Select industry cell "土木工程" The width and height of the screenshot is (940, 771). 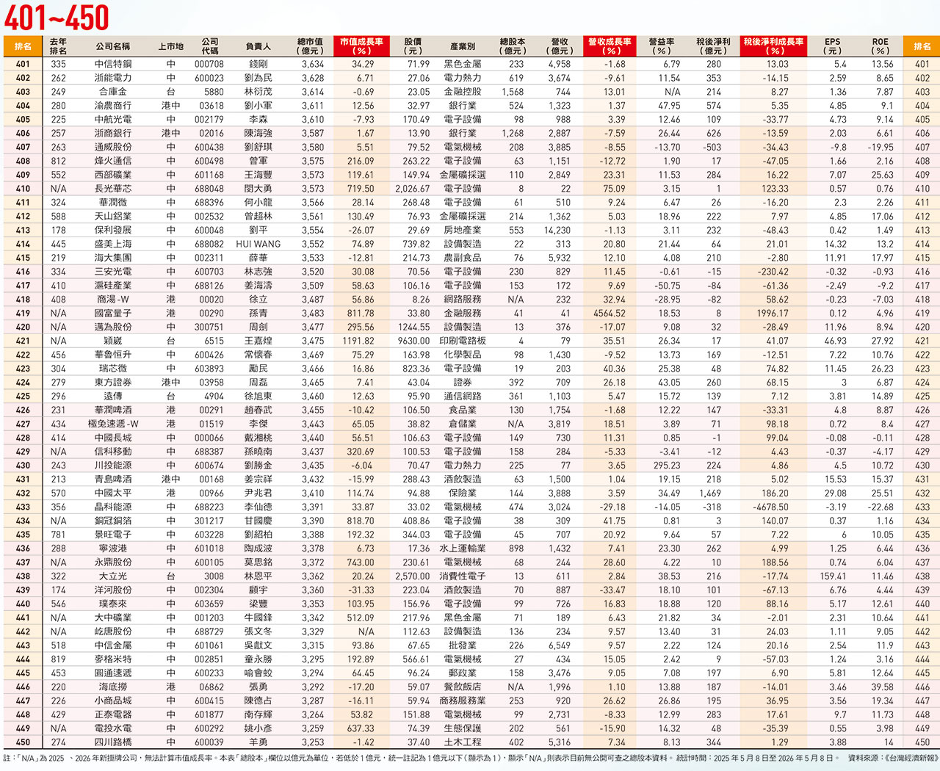[463, 742]
